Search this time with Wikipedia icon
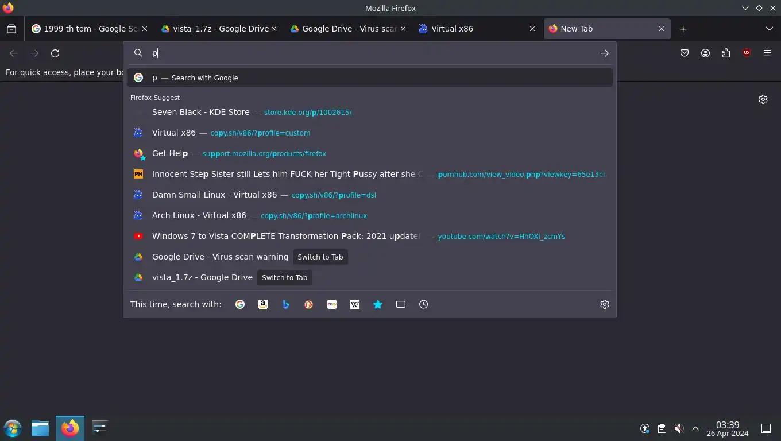This screenshot has height=441, width=781. coord(355,304)
